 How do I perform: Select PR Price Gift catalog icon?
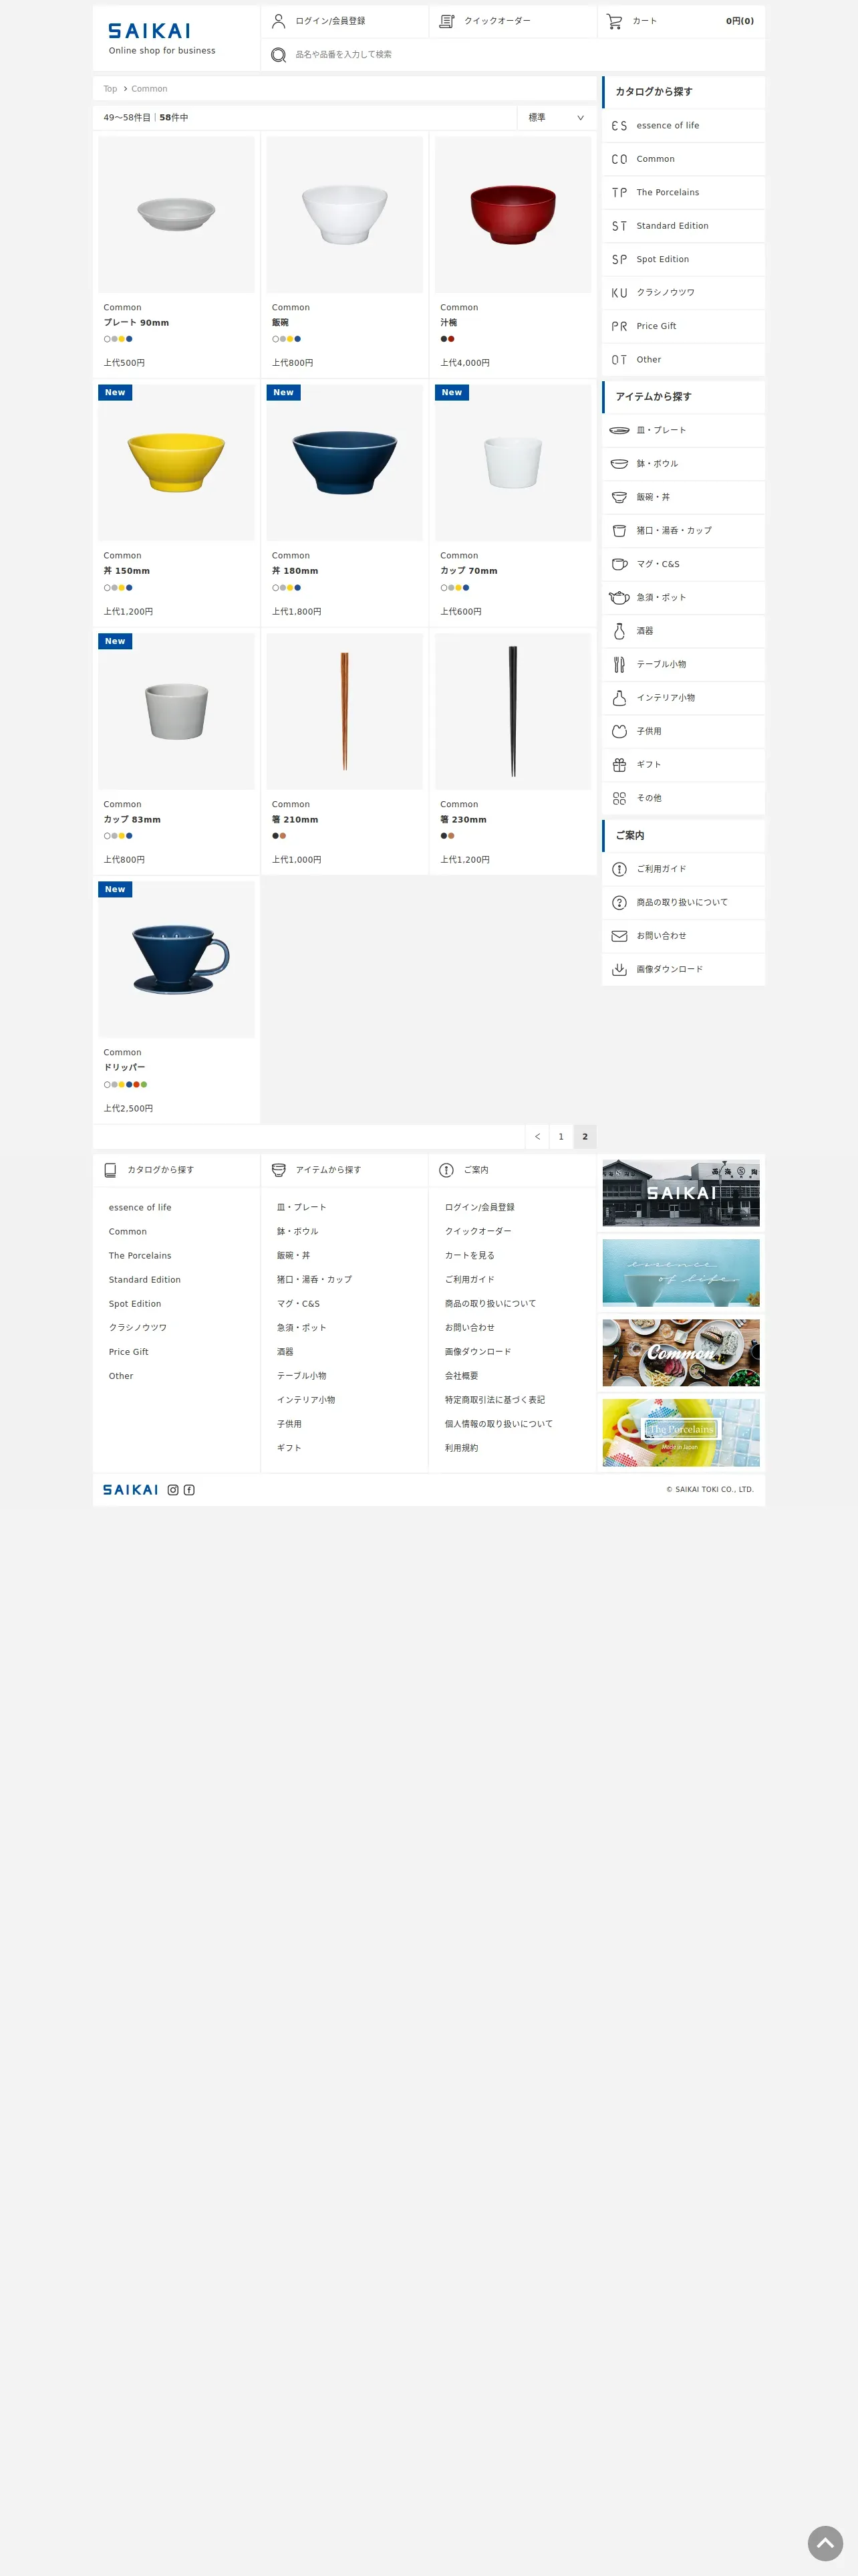pyautogui.click(x=619, y=326)
